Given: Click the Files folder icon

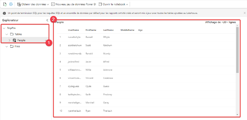Looking at the screenshot, I should tap(11, 46).
